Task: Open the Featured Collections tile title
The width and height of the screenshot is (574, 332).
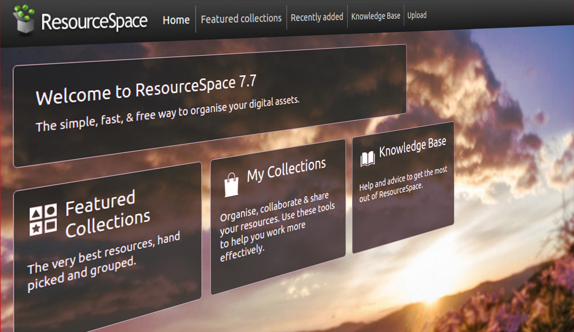Action: 108,214
